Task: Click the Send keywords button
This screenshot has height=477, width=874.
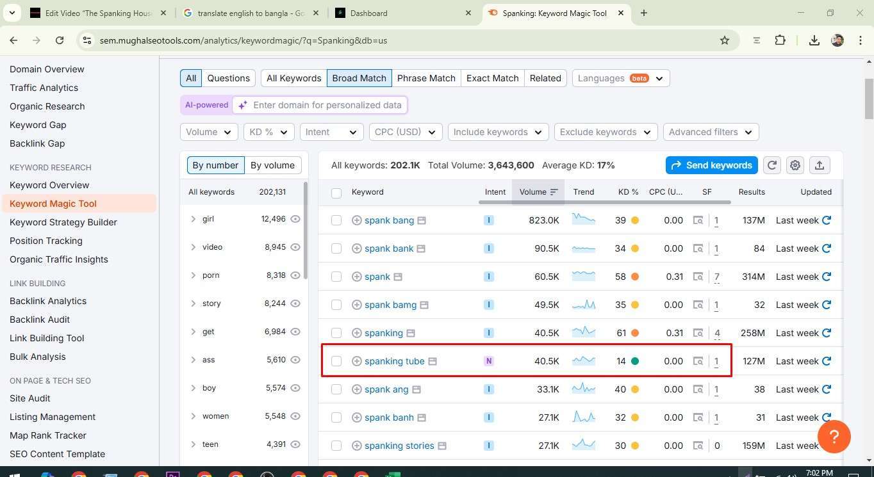Action: [711, 165]
